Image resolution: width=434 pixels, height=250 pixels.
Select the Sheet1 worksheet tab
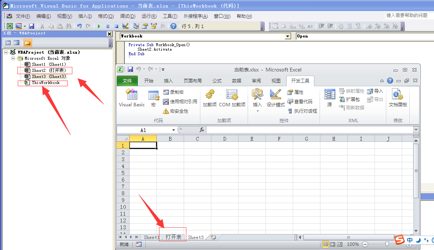[151, 237]
